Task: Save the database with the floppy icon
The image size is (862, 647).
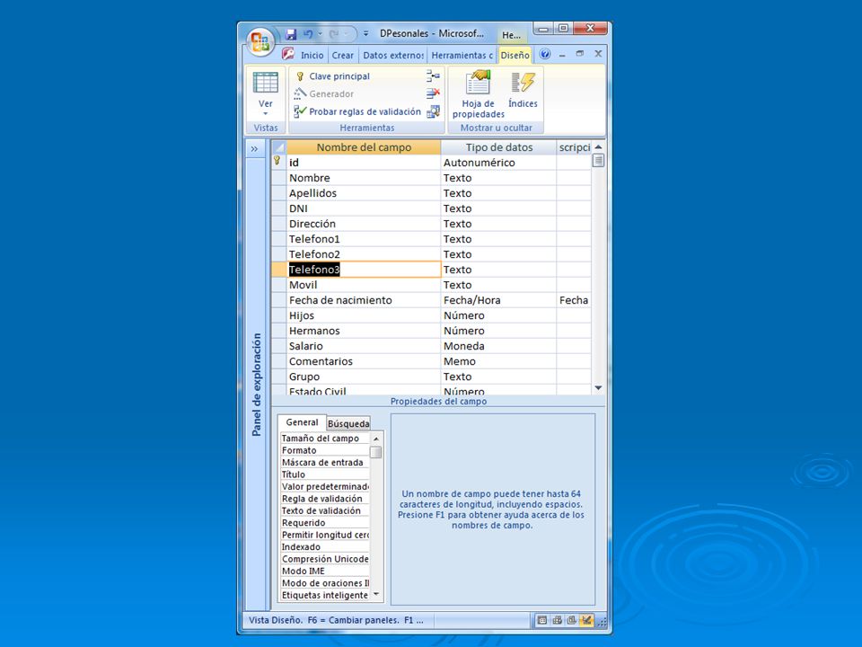Action: pyautogui.click(x=291, y=34)
